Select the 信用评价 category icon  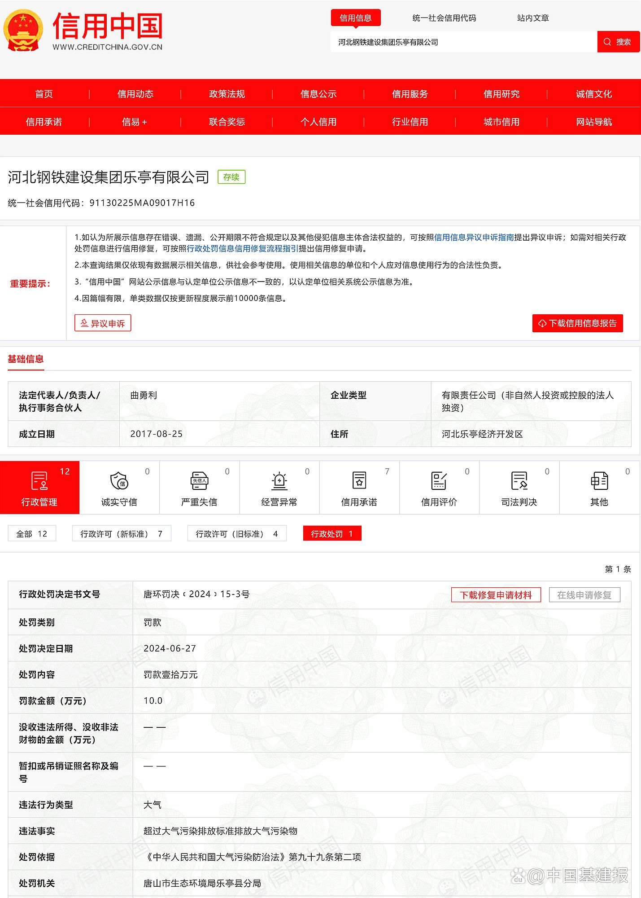click(x=439, y=480)
